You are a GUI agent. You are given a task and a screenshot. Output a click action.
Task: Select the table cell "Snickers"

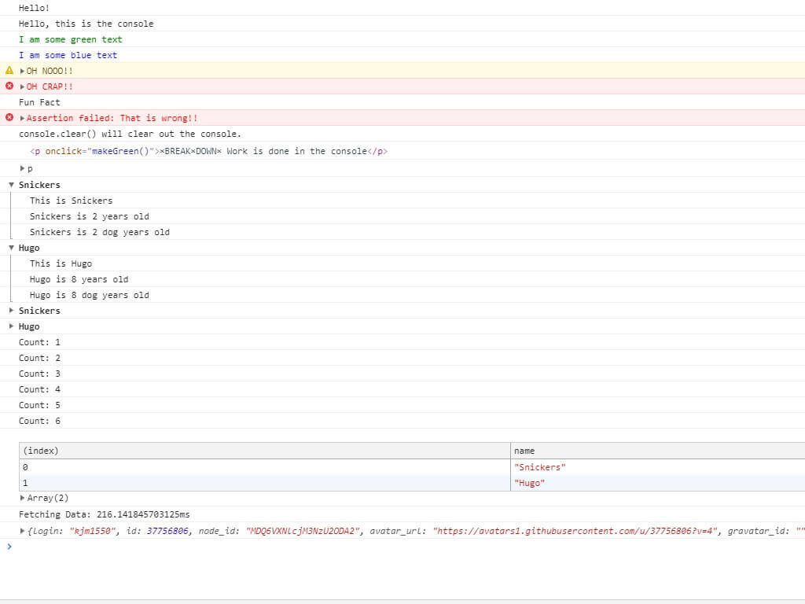(x=658, y=467)
